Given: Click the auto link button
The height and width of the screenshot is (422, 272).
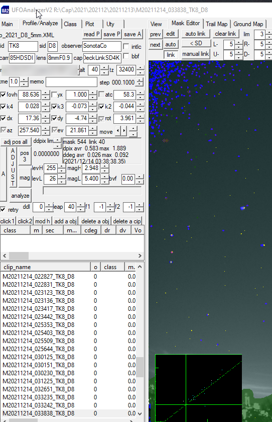Looking at the screenshot, I should click(195, 34).
